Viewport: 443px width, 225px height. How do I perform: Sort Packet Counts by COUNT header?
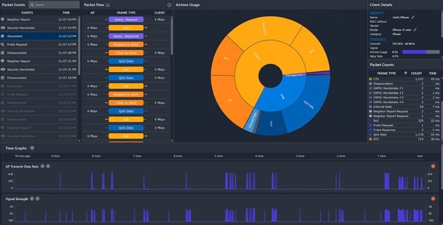point(416,73)
